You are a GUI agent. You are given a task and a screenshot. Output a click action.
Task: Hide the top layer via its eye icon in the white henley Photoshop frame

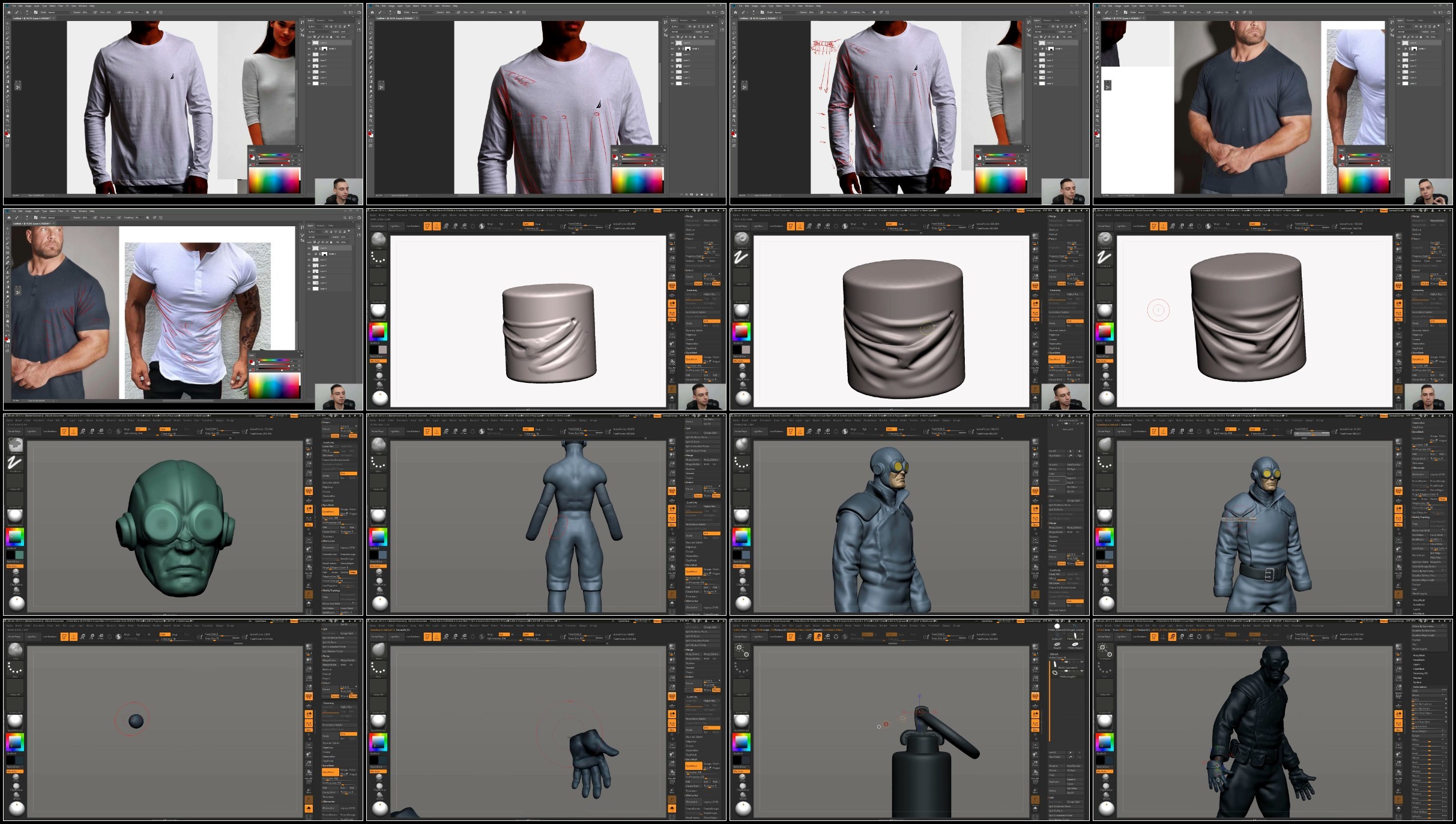309,247
